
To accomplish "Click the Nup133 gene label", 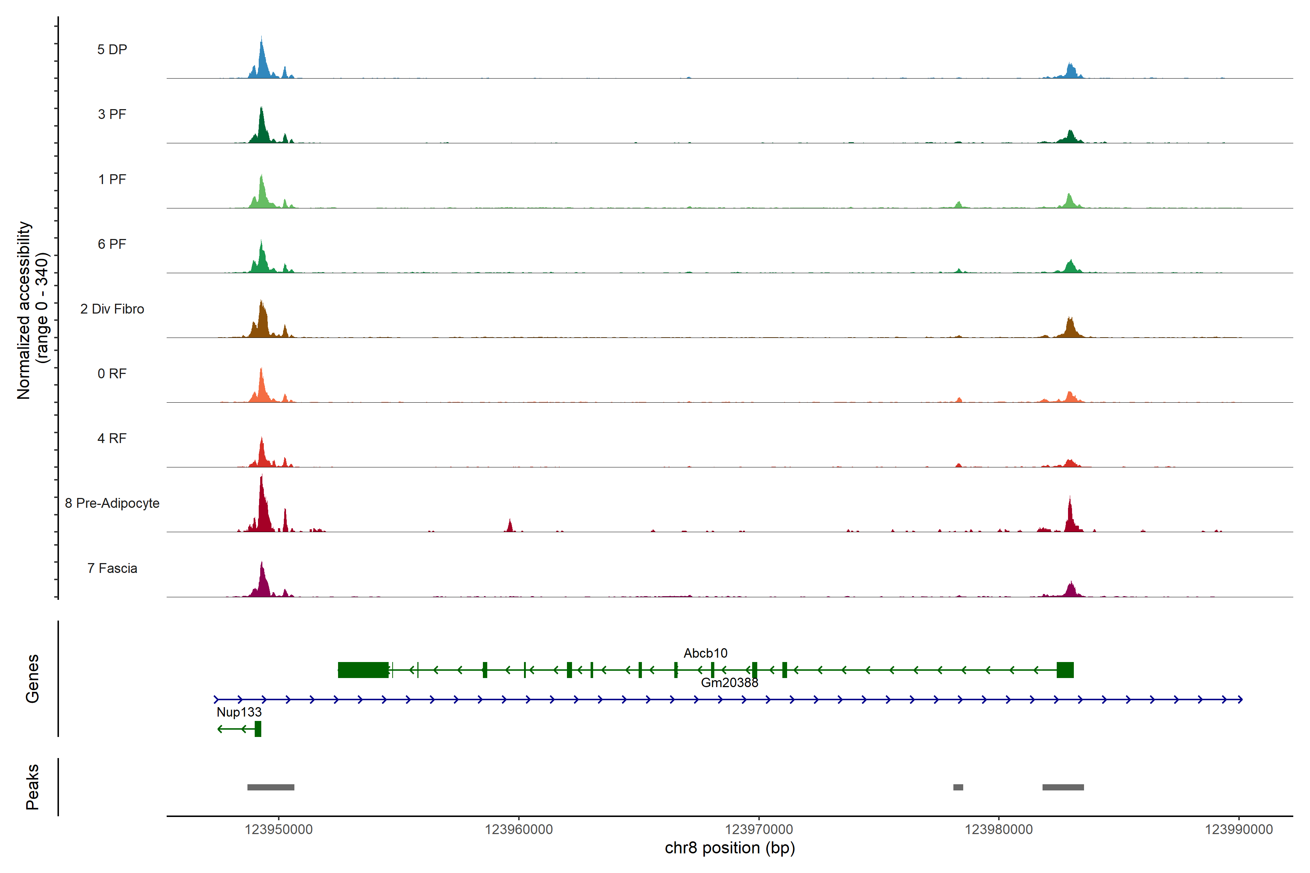I will [x=239, y=712].
